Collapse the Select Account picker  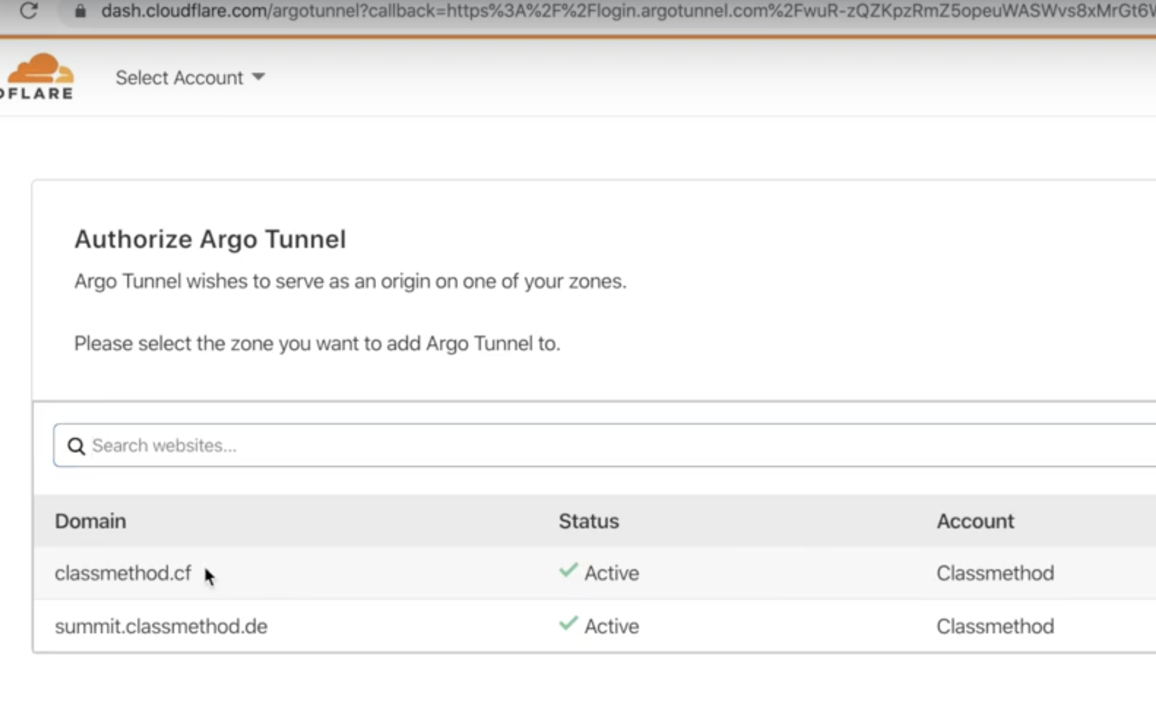click(x=188, y=77)
